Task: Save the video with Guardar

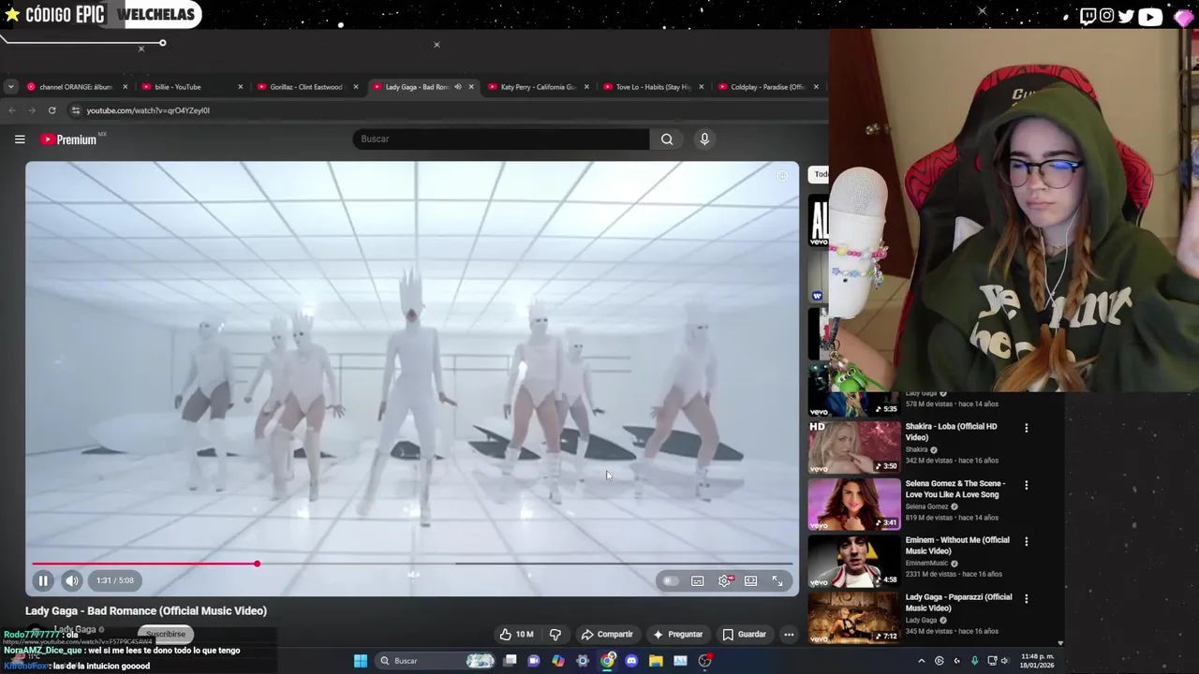Action: point(744,635)
